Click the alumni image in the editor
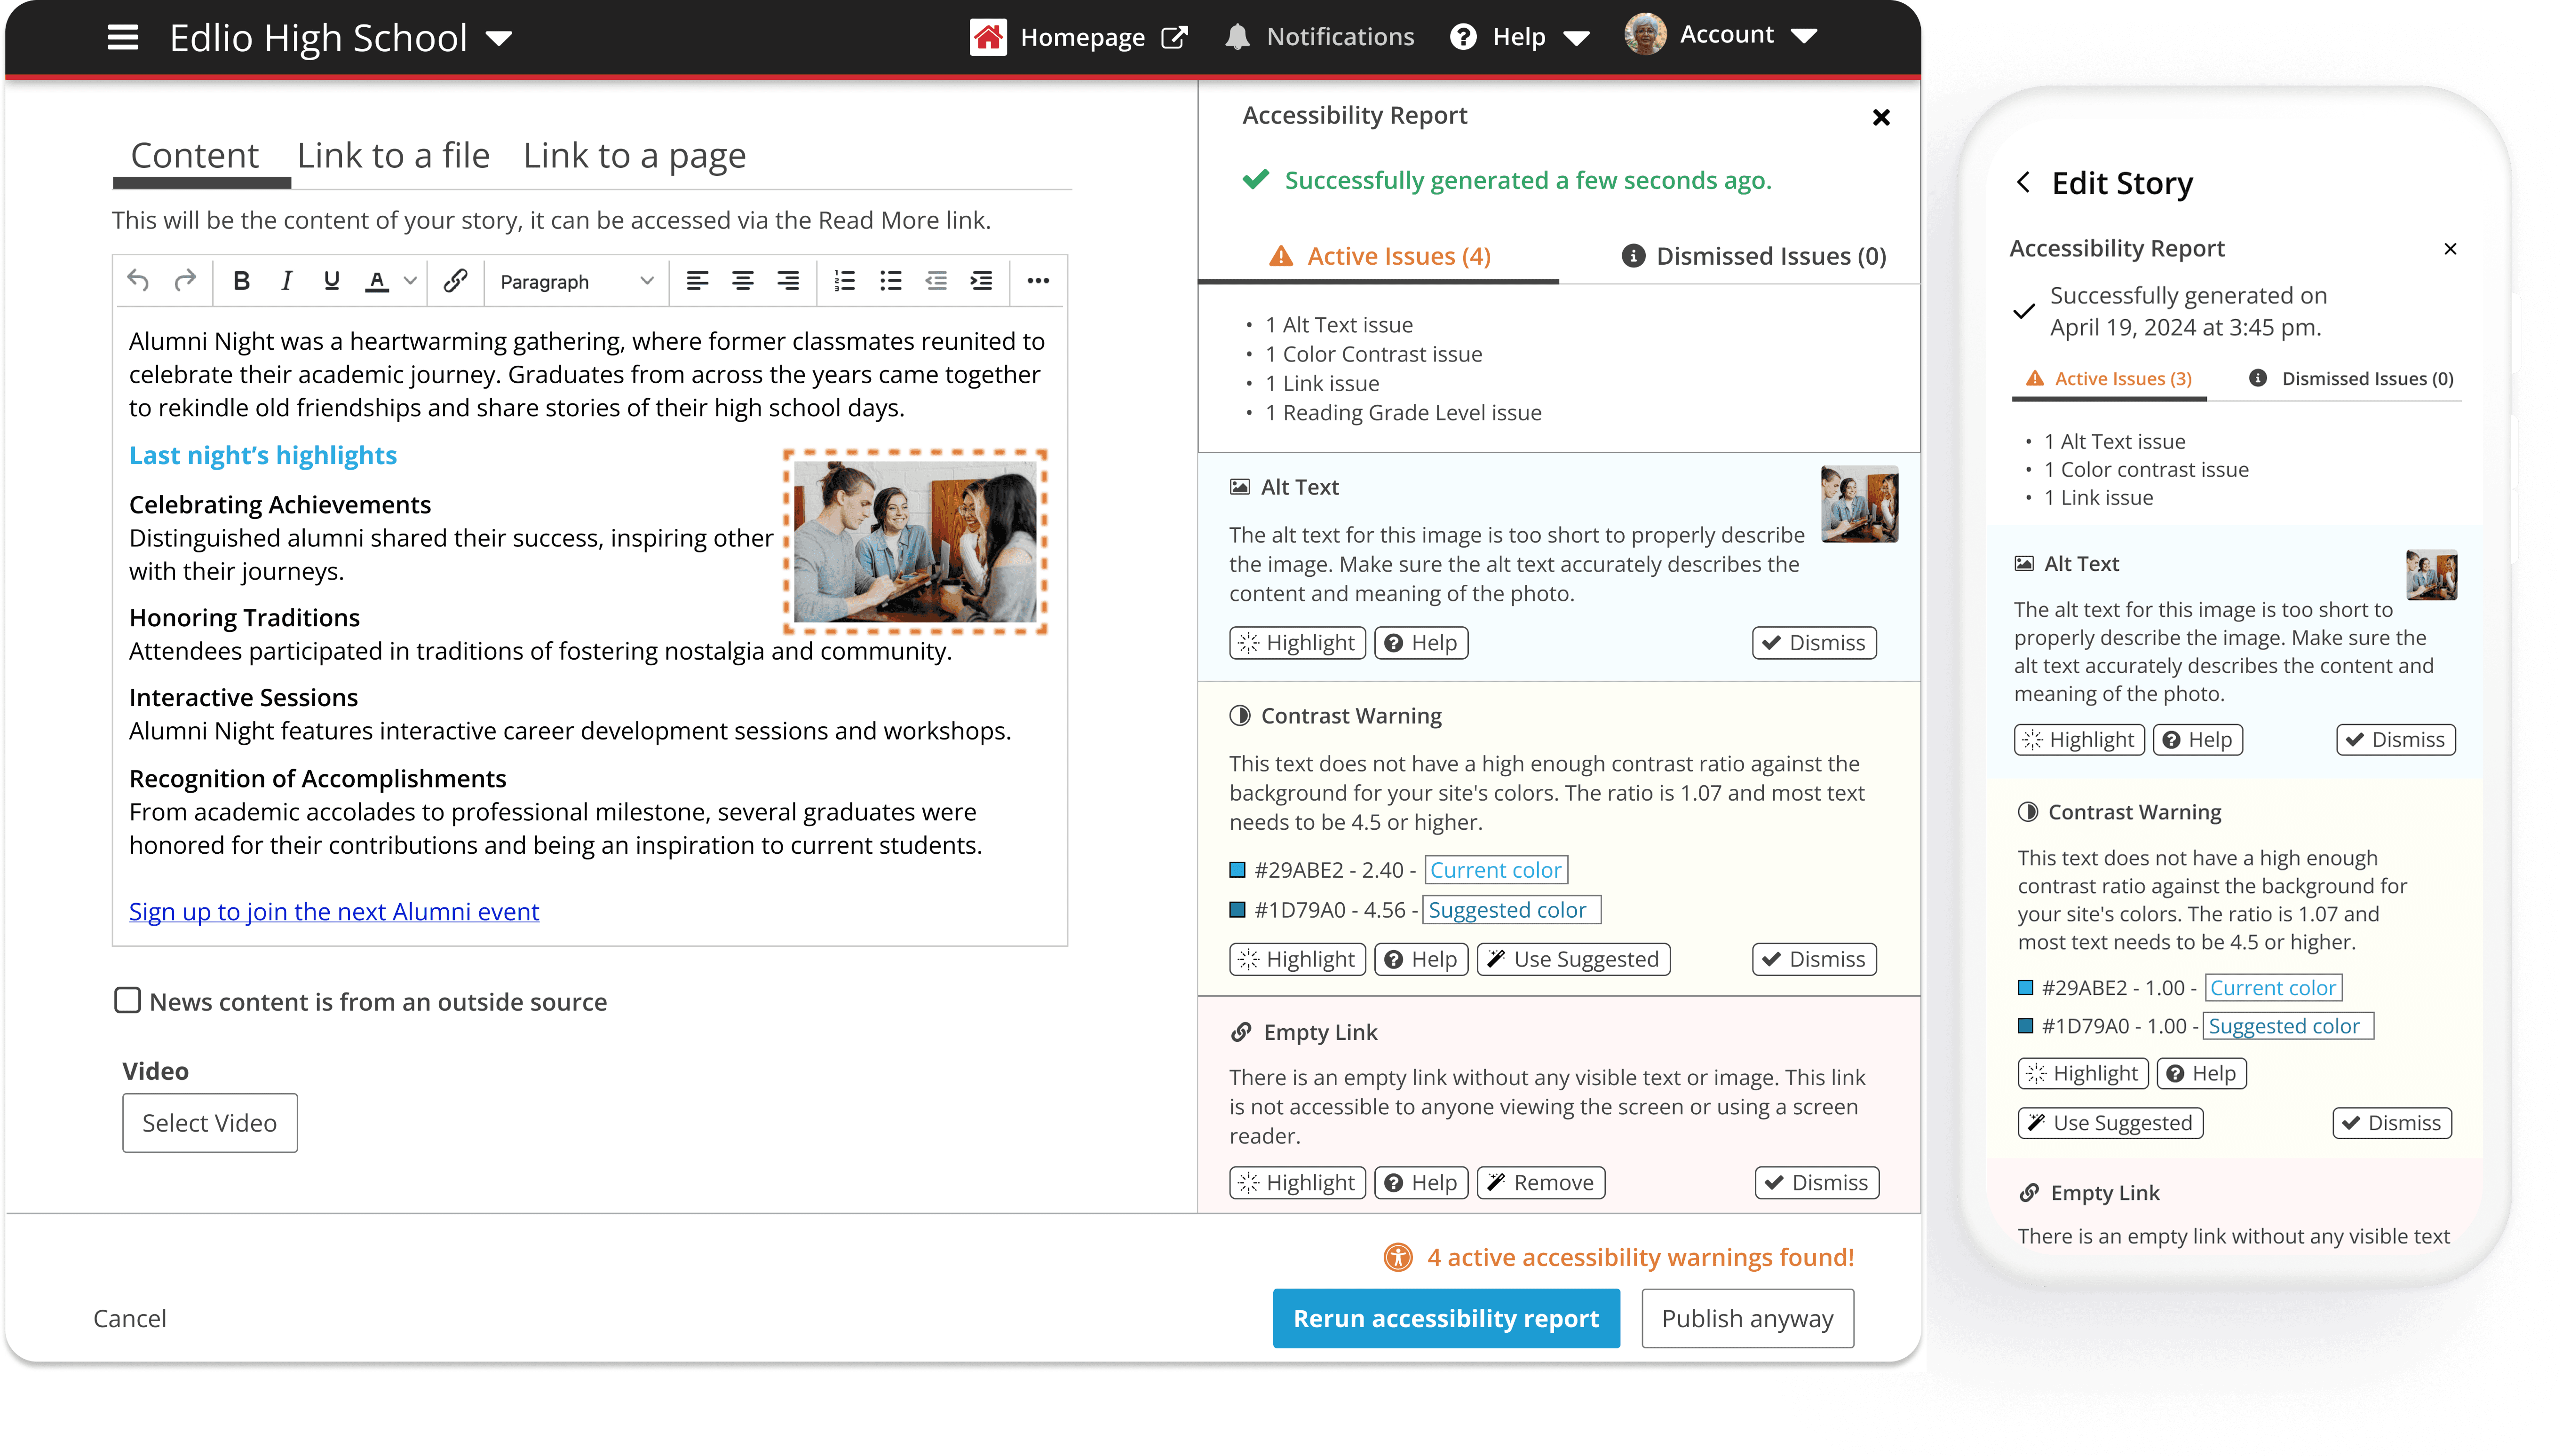Screen dimensions: 2562x1456 coord(915,541)
